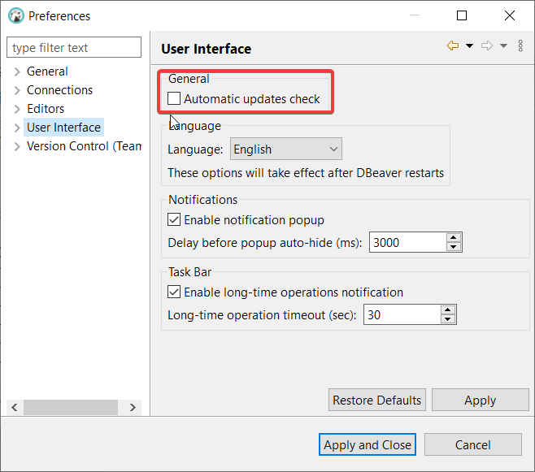
Task: Toggle Enable long-time operations notification
Action: [x=174, y=292]
